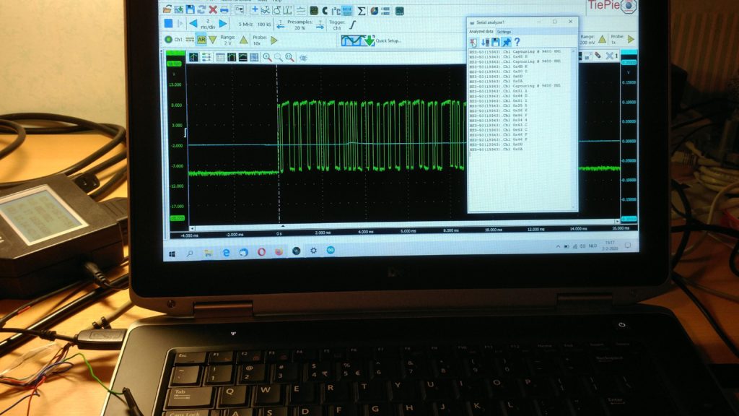739x416 pixels.
Task: Shift presamples left with the left arrow icon
Action: click(x=281, y=25)
